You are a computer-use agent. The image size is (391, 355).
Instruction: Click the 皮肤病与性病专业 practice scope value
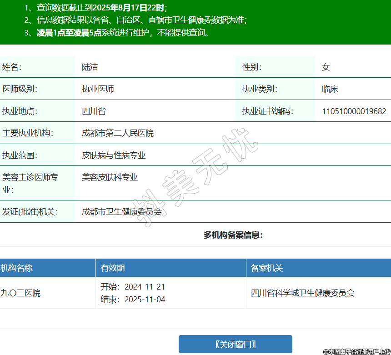coord(114,155)
